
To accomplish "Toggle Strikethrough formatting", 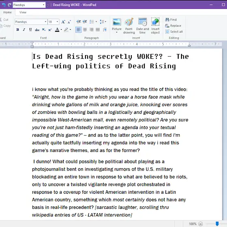I will tap(37, 30).
